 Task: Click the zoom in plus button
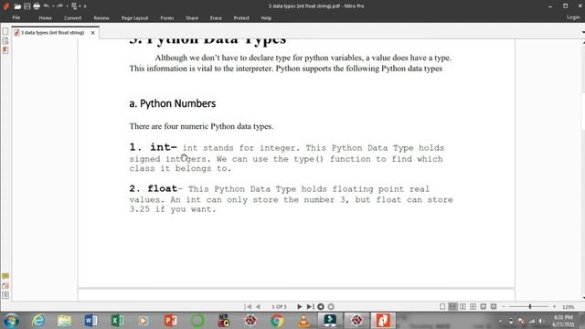[x=554, y=307]
